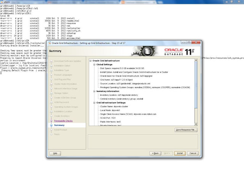Image resolution: width=244 pixels, height=174 pixels.
Task: Select Central inventory group oinstall row
Action: (x=122, y=99)
